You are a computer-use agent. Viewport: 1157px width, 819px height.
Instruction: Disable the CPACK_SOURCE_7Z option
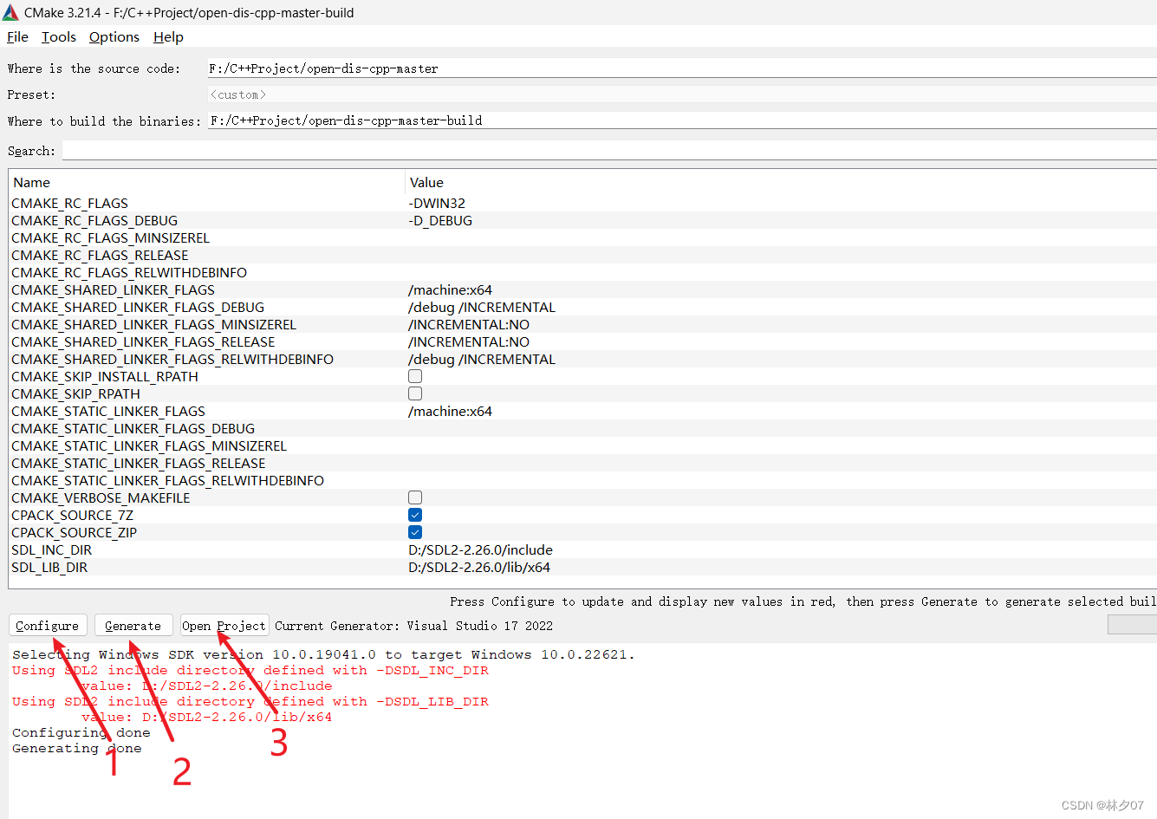tap(414, 514)
